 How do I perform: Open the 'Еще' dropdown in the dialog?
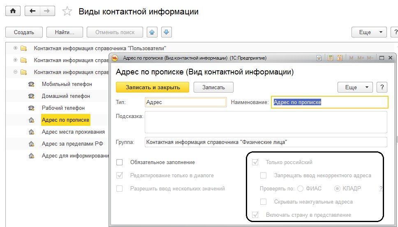pyautogui.click(x=355, y=87)
